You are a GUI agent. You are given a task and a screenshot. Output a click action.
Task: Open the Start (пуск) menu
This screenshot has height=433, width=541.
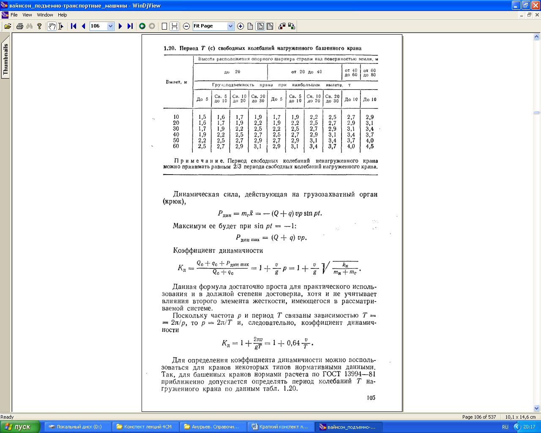[20, 427]
